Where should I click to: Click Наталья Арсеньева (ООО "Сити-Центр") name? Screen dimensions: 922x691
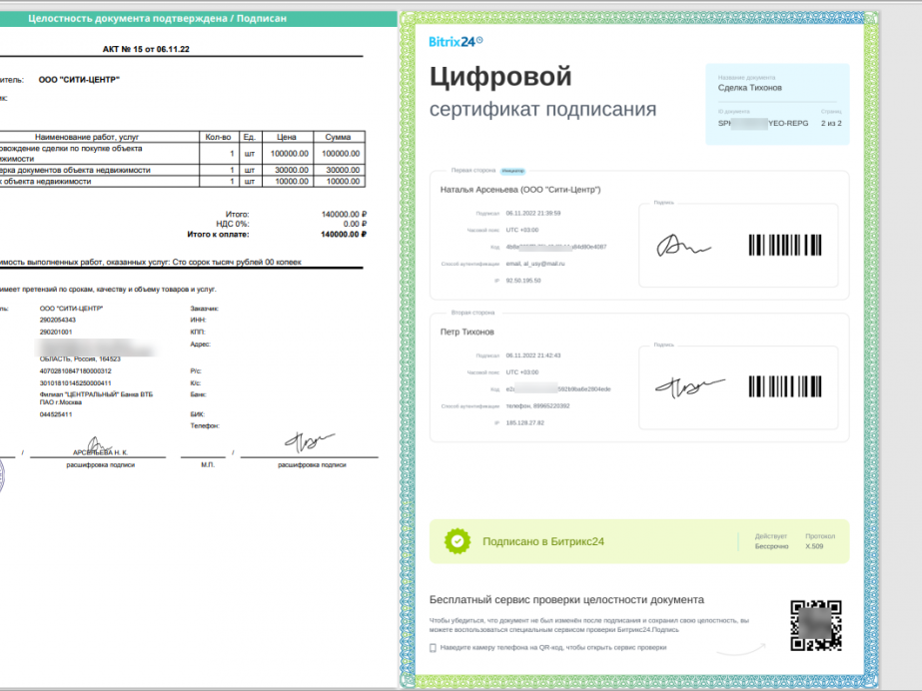click(520, 190)
